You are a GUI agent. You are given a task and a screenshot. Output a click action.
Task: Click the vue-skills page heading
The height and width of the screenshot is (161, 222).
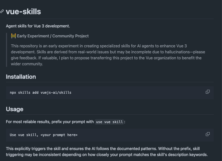(23, 11)
